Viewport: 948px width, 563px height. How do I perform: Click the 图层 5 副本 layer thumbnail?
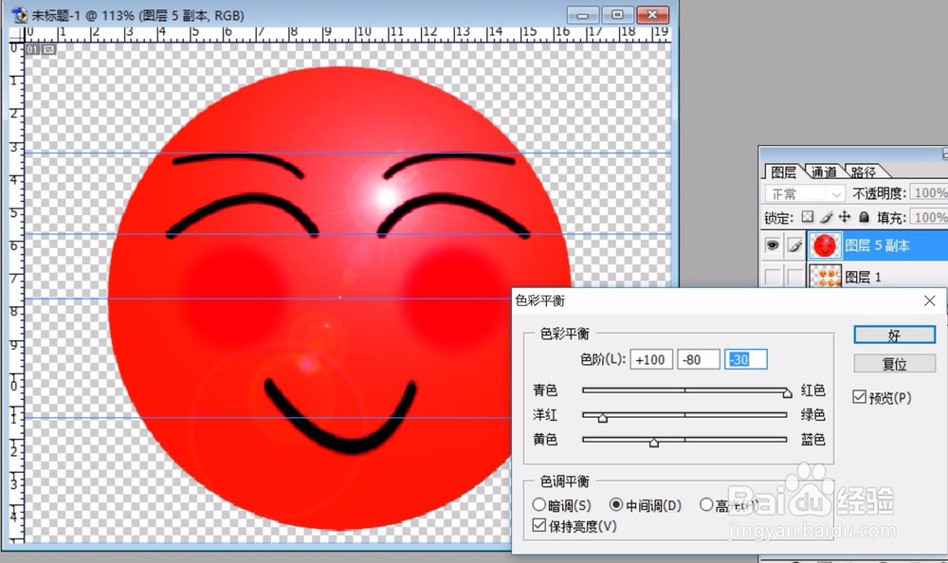click(x=825, y=245)
